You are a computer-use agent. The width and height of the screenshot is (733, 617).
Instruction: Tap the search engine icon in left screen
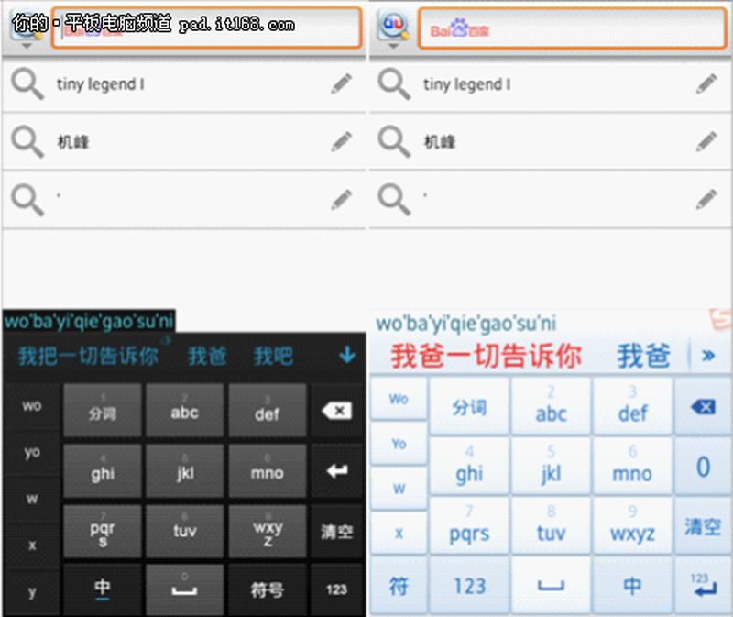pyautogui.click(x=26, y=25)
